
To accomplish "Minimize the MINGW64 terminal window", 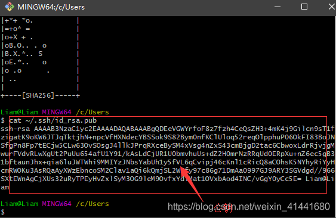I will 278,7.
